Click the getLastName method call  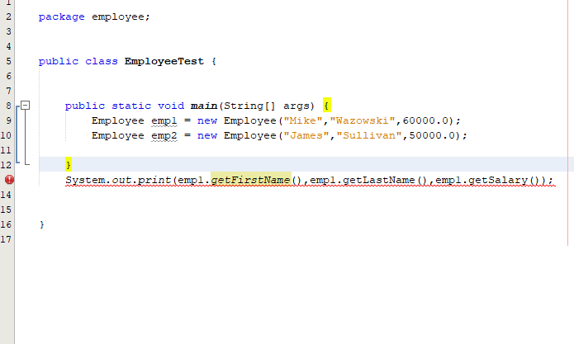click(x=379, y=180)
